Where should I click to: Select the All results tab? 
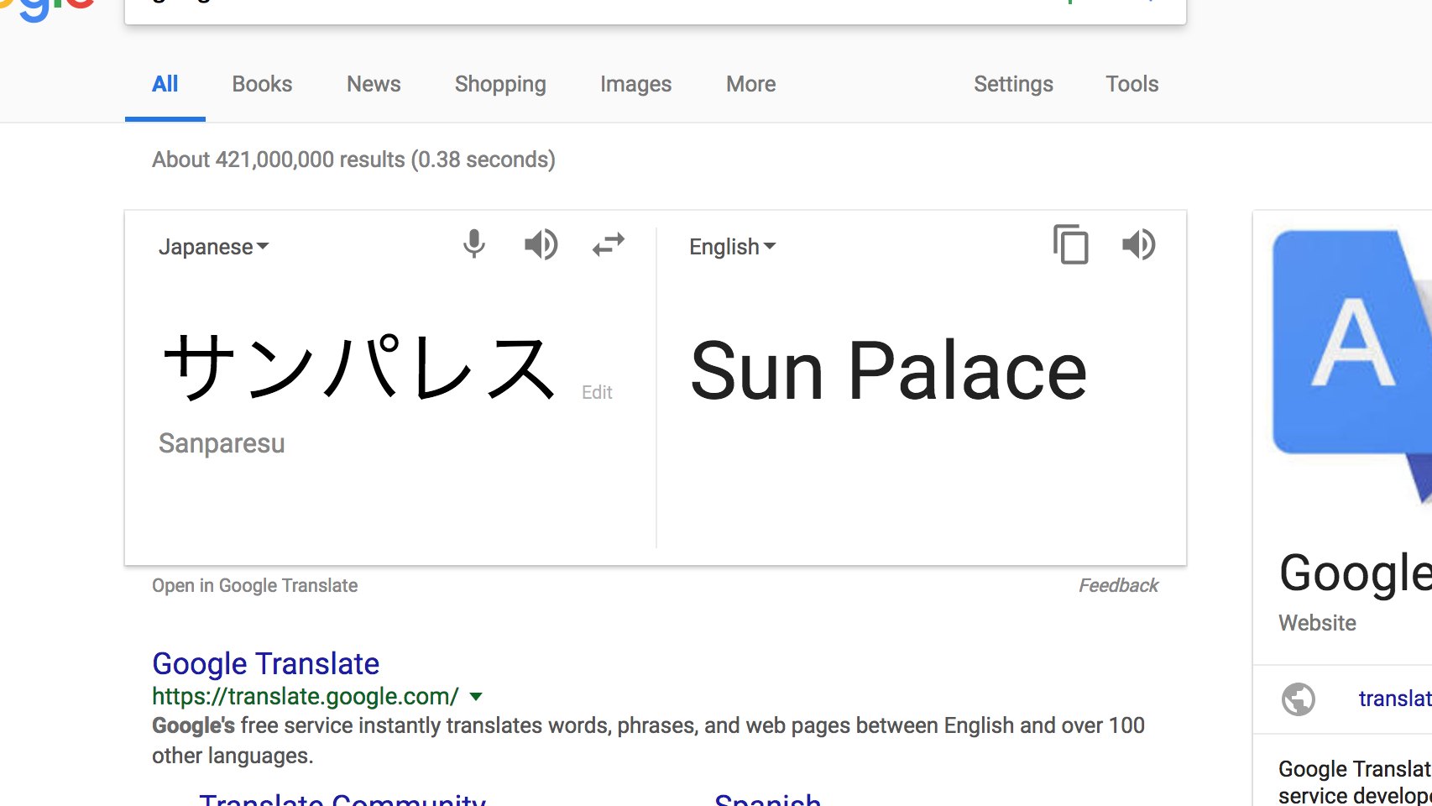[165, 84]
